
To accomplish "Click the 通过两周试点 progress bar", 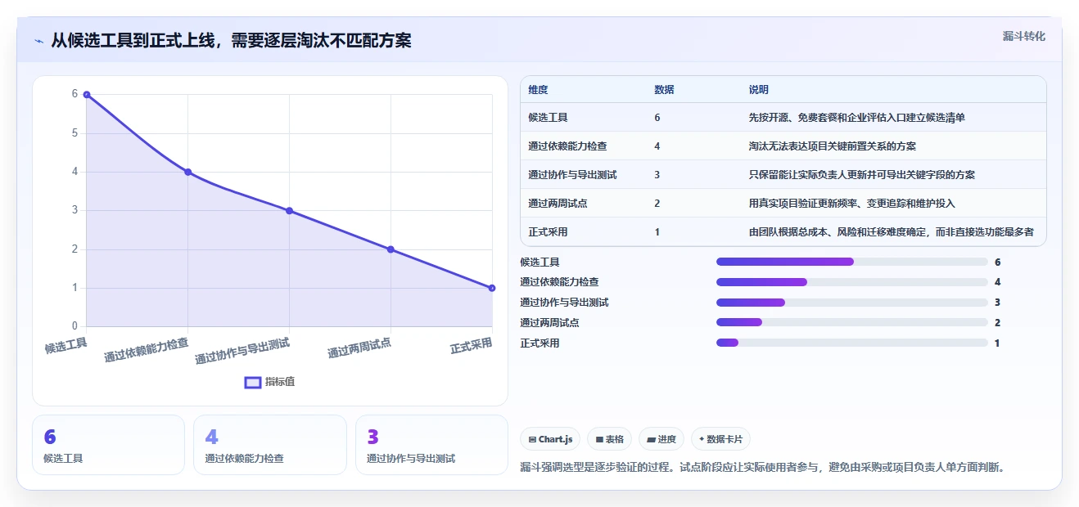I will (852, 323).
